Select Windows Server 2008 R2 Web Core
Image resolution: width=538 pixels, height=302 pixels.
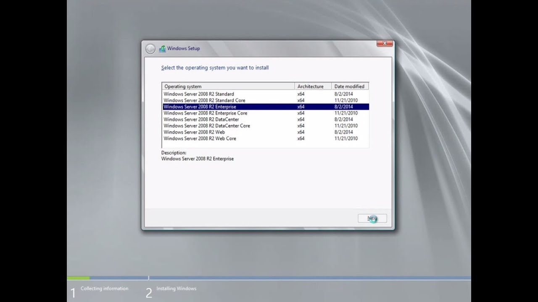tap(266, 138)
